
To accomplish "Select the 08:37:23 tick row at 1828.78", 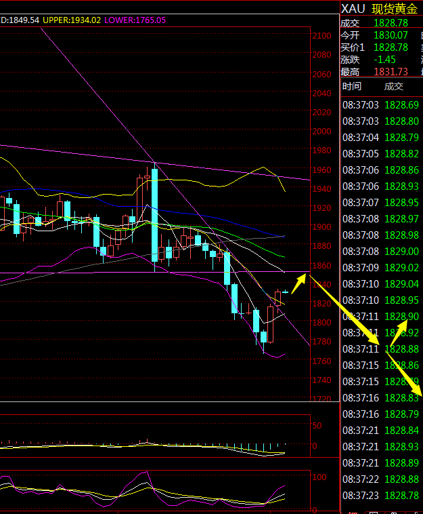I will coord(380,496).
